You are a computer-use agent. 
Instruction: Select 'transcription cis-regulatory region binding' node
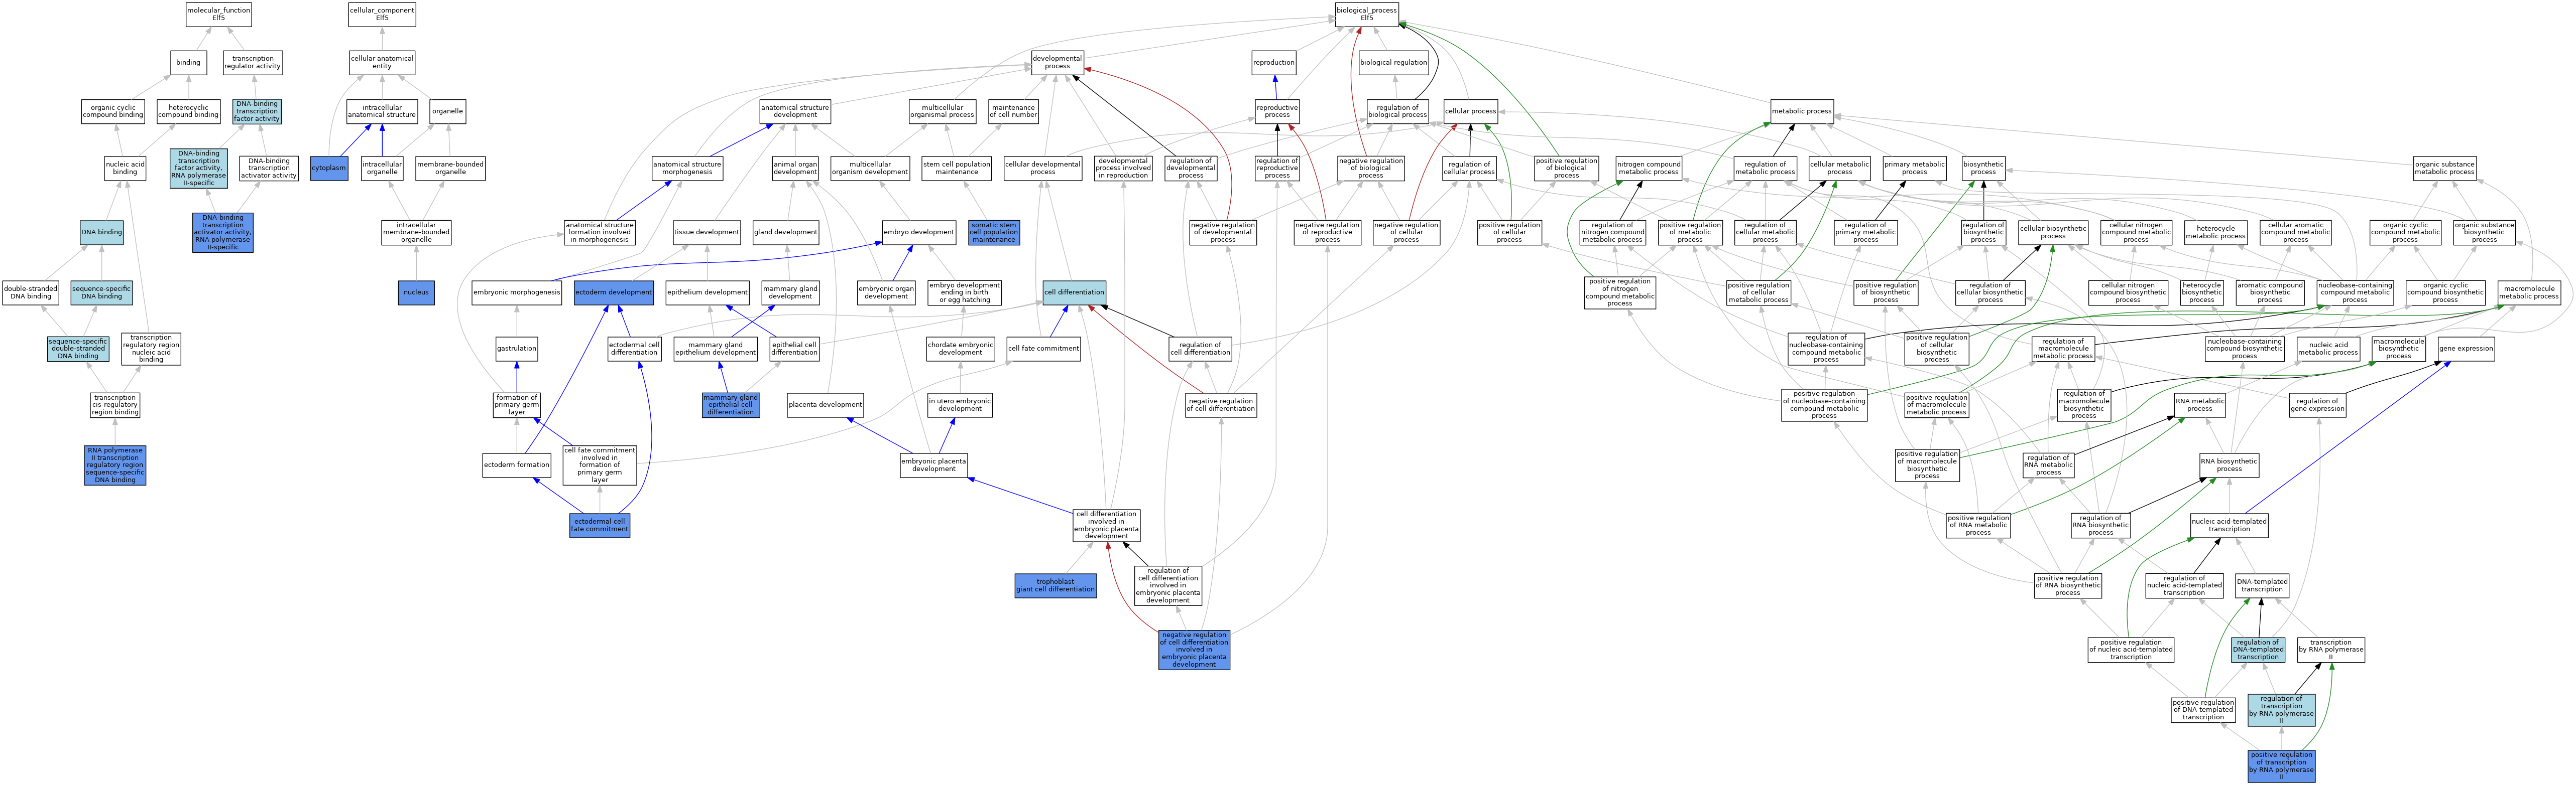pos(115,404)
